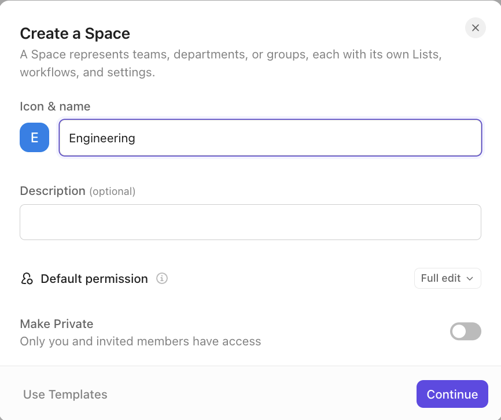This screenshot has height=420, width=501.
Task: Click the Create a Space heading
Action: 75,34
